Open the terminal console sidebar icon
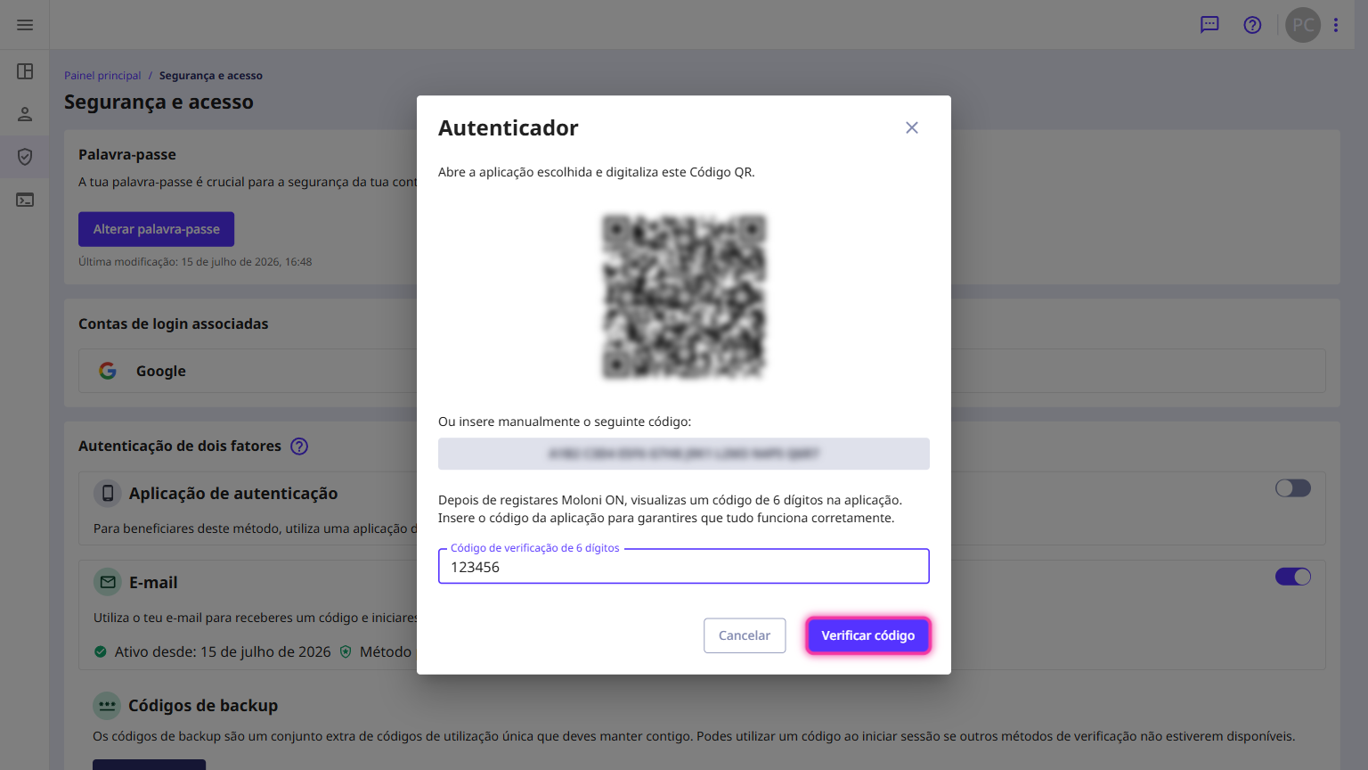The width and height of the screenshot is (1368, 770). [x=25, y=200]
